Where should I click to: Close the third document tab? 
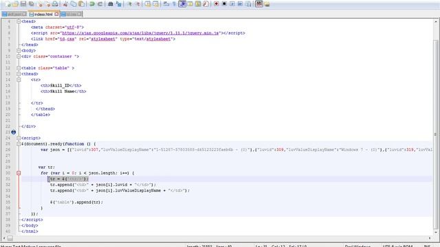(x=80, y=14)
